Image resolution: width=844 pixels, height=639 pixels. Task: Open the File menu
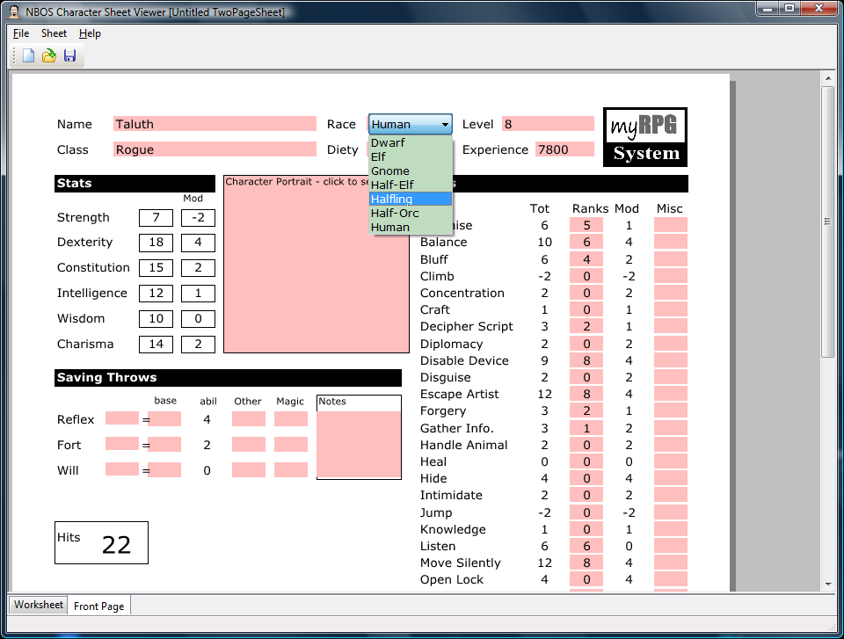(20, 33)
